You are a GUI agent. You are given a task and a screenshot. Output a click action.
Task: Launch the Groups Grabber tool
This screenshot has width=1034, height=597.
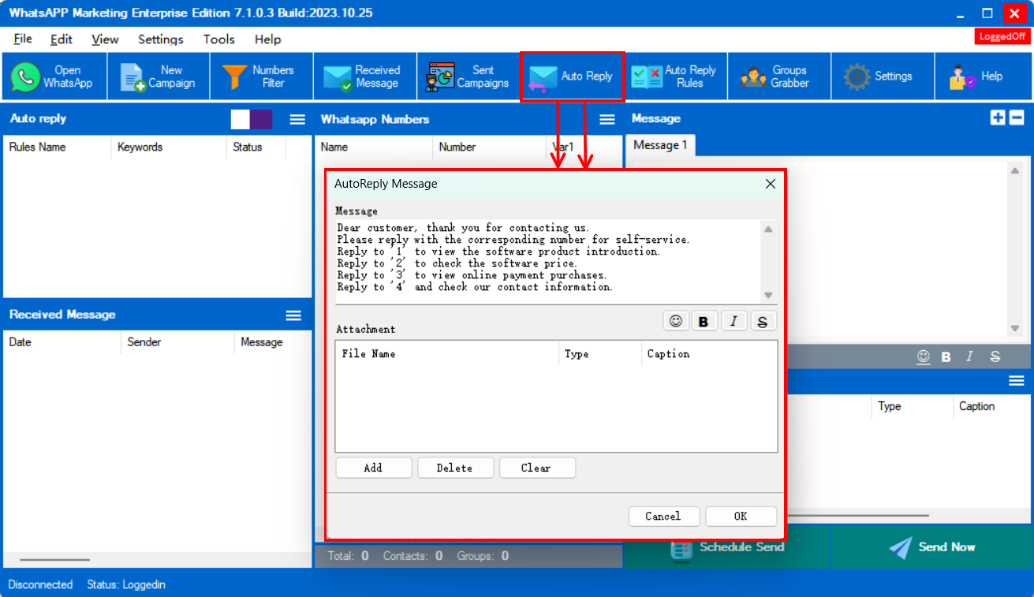click(778, 76)
